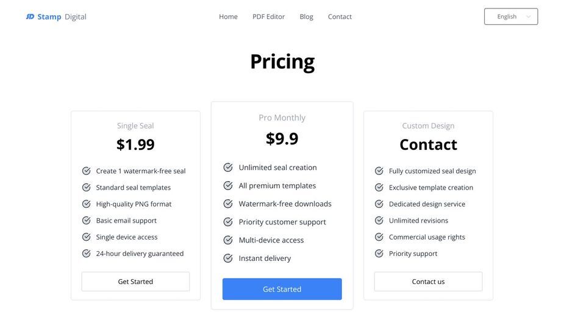Viewport: 564px width, 317px height.
Task: Click the language selector chevron arrow
Action: pos(529,16)
